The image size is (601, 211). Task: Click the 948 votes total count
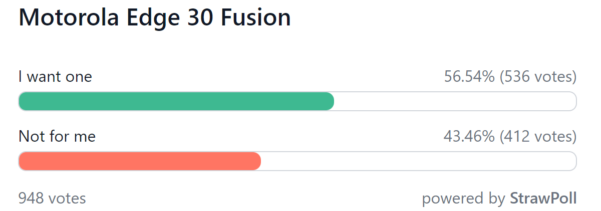(52, 199)
